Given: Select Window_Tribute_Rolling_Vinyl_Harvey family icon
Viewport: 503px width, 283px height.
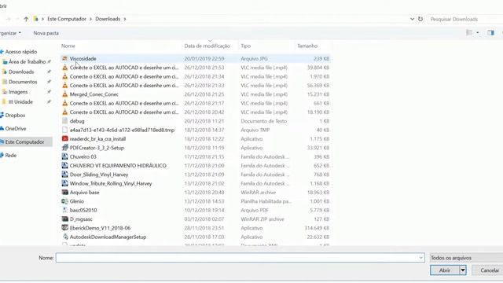Looking at the screenshot, I should pos(64,183).
